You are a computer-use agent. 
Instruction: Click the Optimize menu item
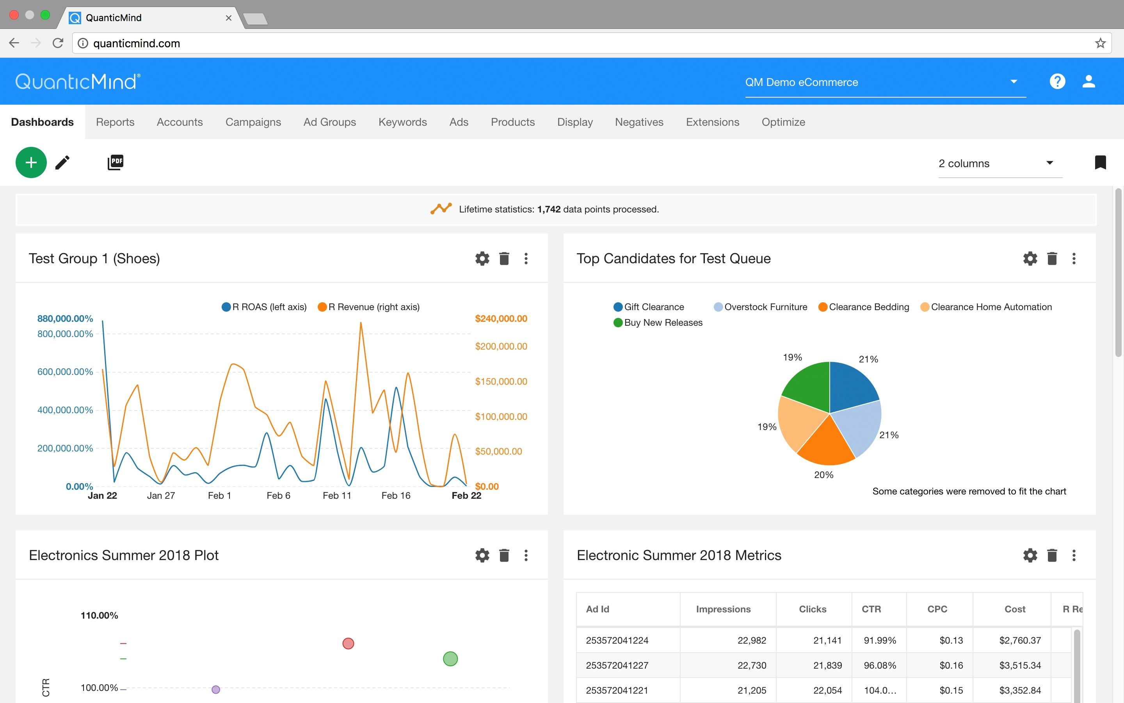click(x=783, y=121)
